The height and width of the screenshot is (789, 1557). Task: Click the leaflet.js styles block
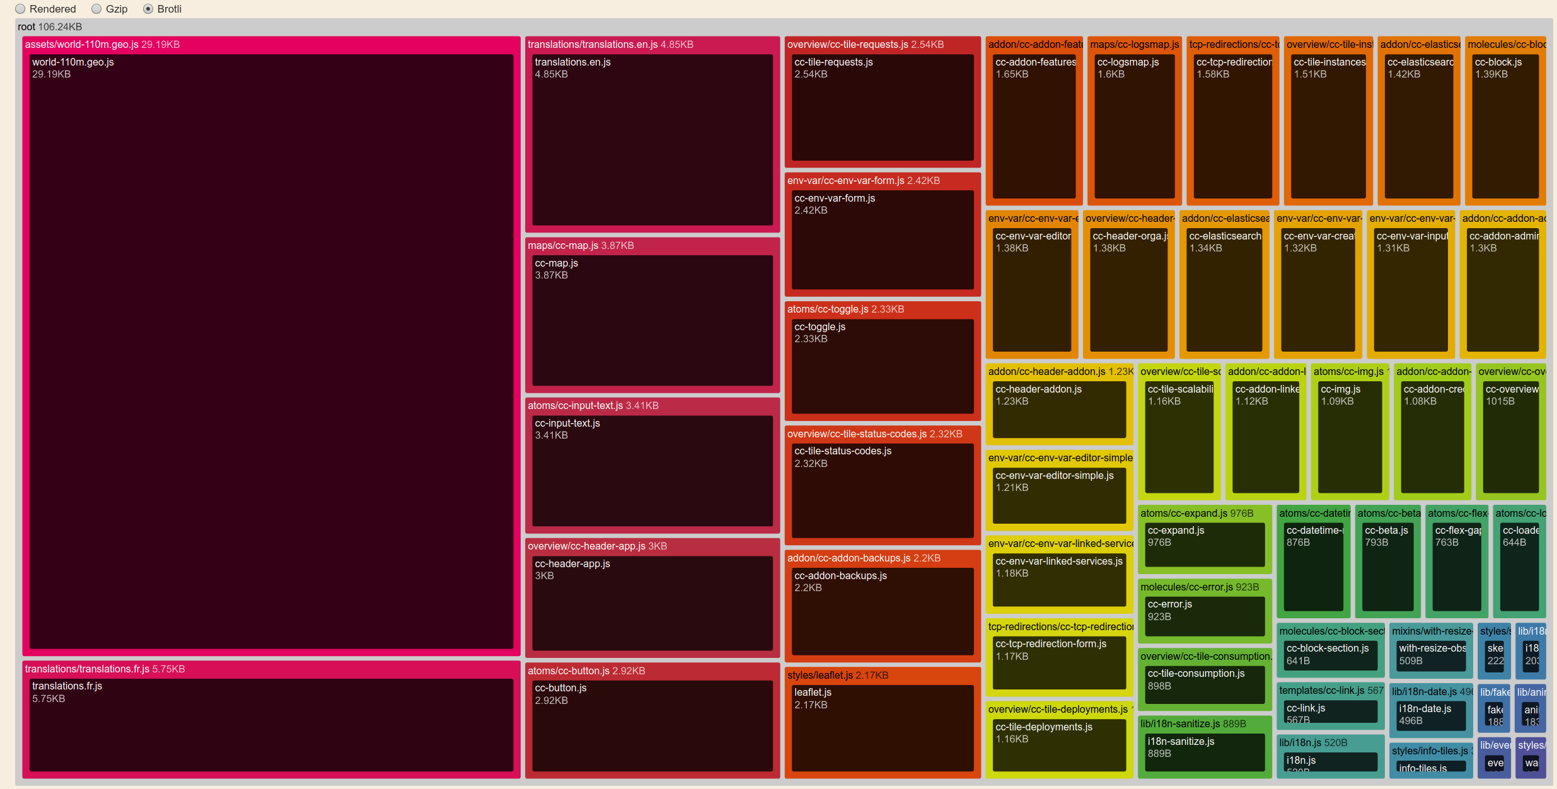pyautogui.click(x=882, y=728)
